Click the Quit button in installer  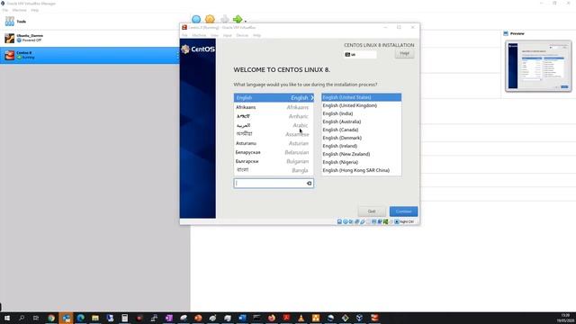[372, 211]
